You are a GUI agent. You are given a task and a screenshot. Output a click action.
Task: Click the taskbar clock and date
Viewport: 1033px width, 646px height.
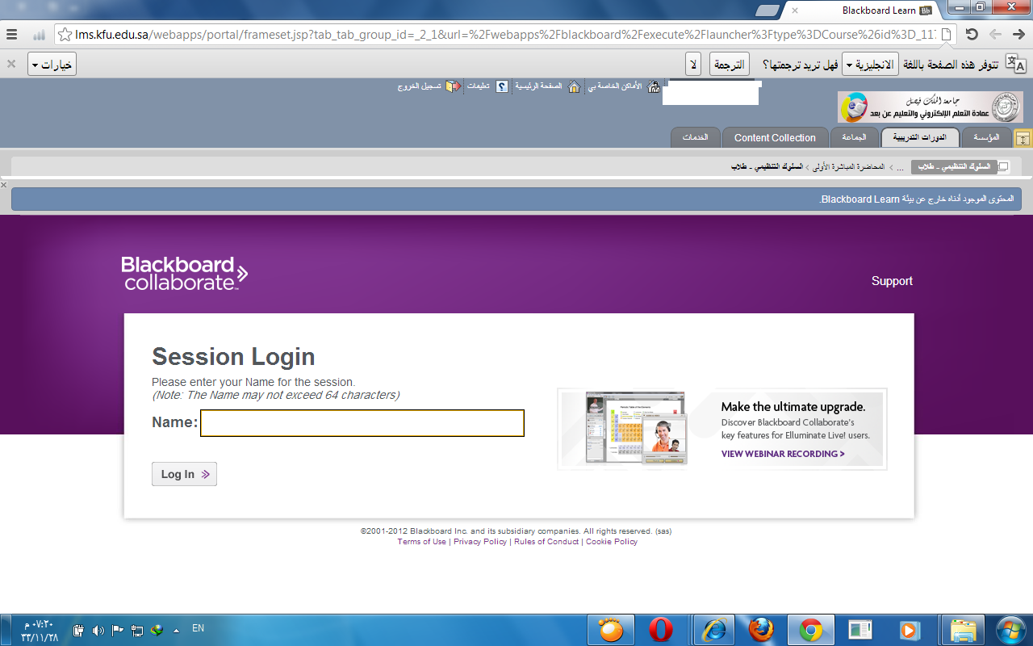point(38,630)
